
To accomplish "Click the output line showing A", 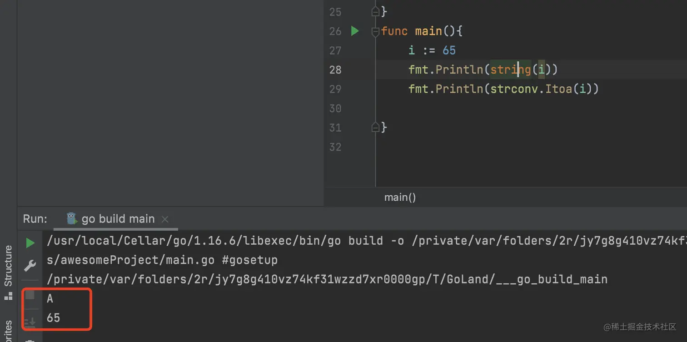I will pyautogui.click(x=50, y=299).
